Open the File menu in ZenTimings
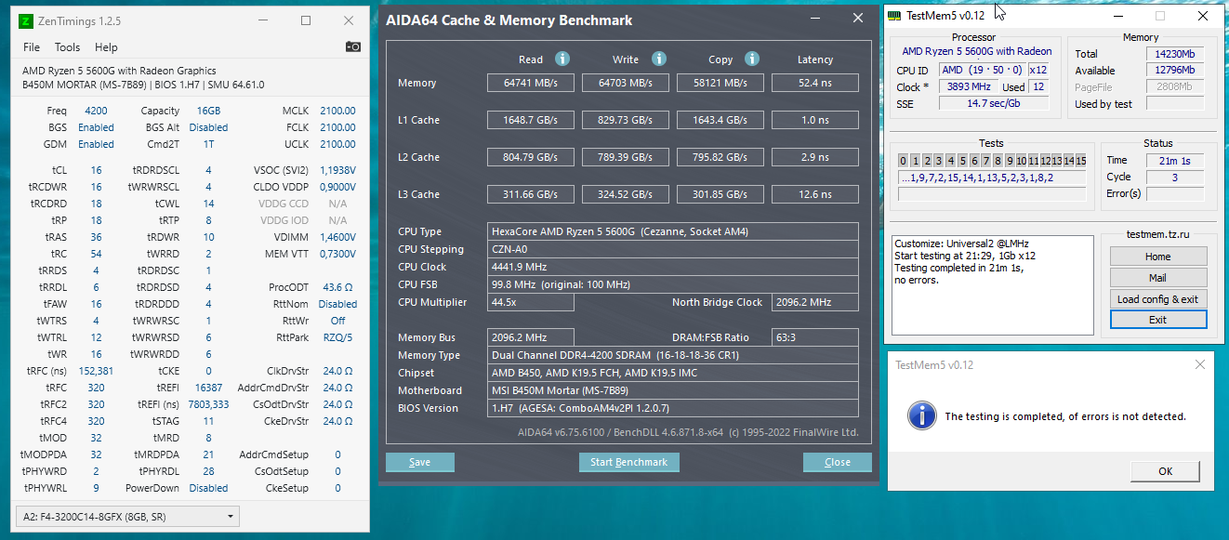 point(32,47)
